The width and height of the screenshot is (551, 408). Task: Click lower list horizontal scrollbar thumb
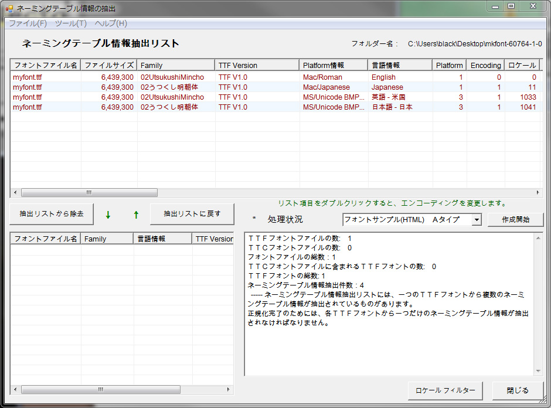tap(101, 389)
